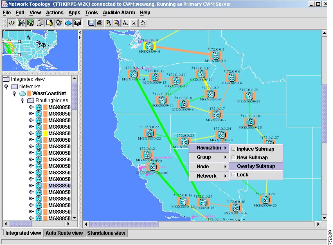Open the Help menu
The image size is (333, 245).
[145, 13]
